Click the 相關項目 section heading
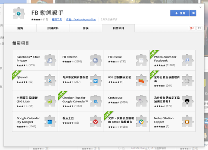This screenshot has height=150, width=208. click(20, 43)
